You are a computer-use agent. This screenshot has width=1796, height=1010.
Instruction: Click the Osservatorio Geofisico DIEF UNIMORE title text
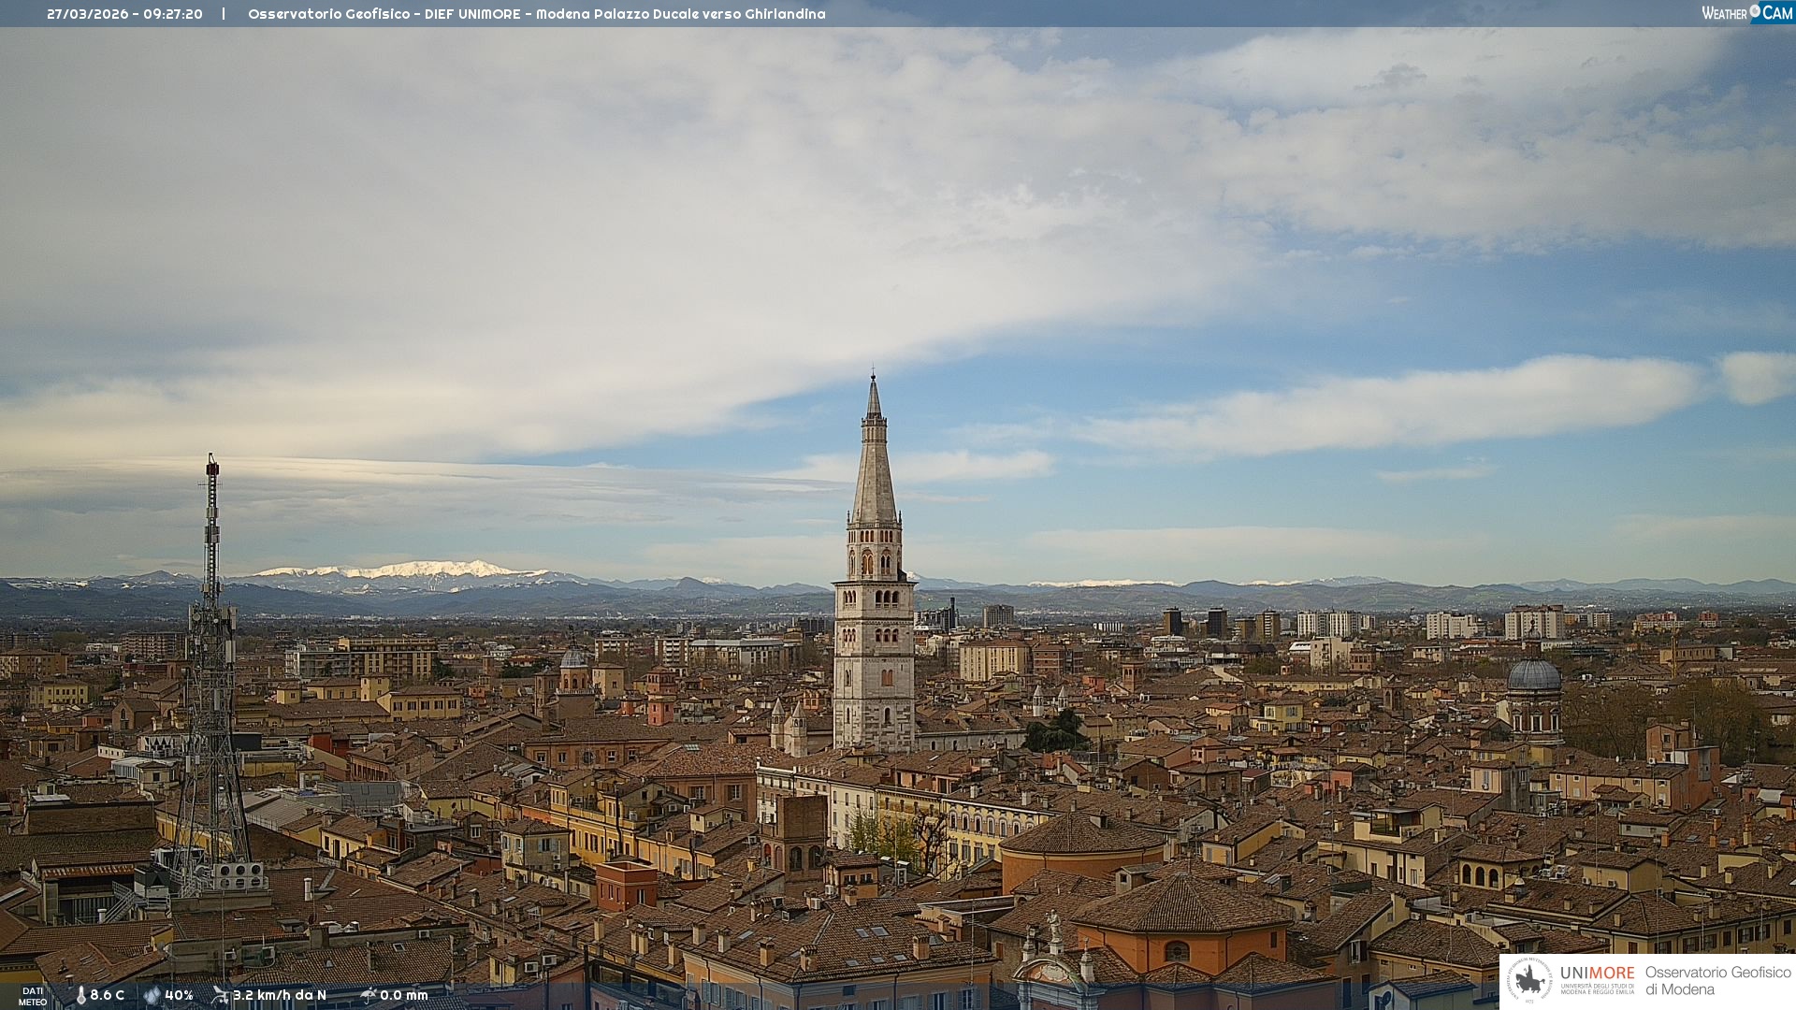[x=536, y=14]
